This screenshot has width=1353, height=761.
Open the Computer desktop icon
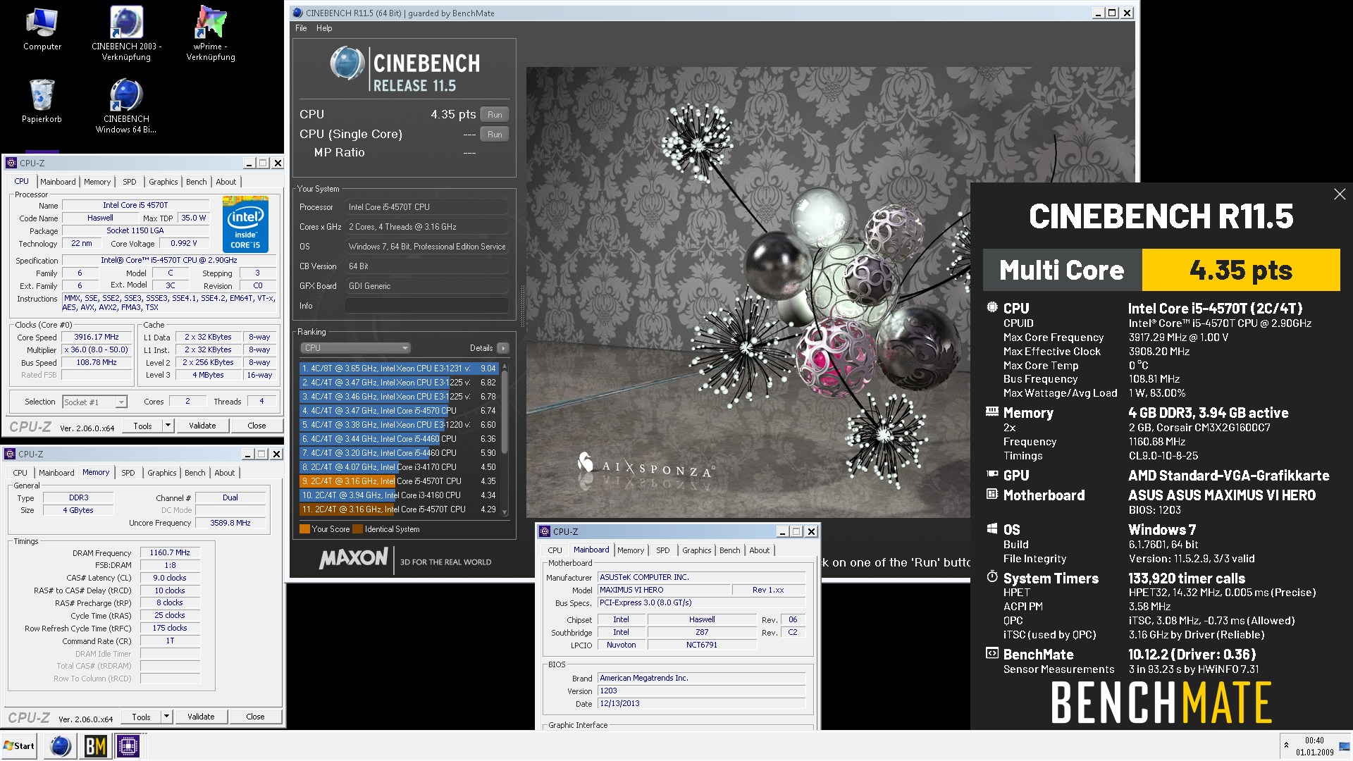point(42,30)
